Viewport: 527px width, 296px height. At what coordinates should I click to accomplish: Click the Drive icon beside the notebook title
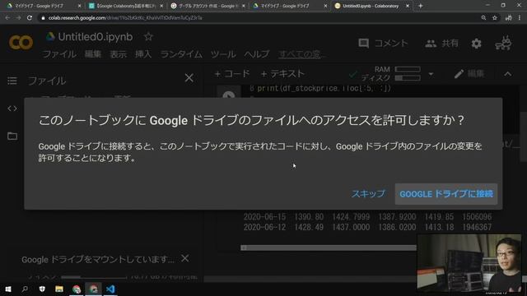[50, 36]
